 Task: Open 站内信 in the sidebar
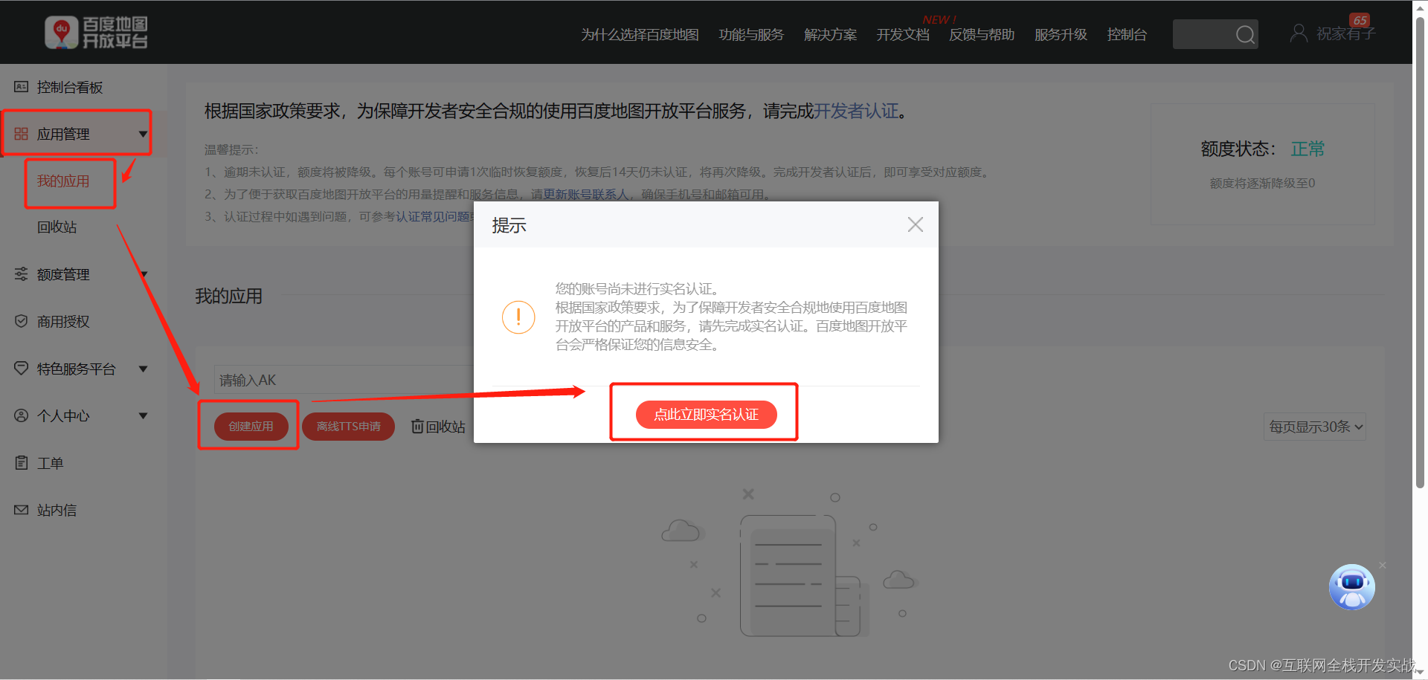coord(57,510)
